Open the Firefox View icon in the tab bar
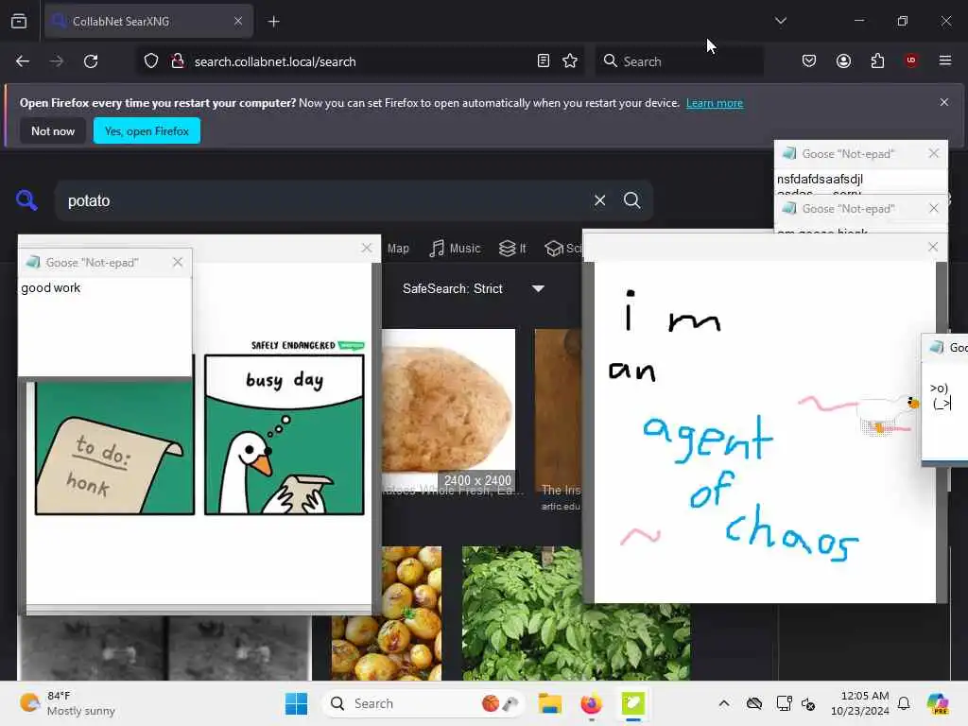Screen dimensions: 968x726 pyautogui.click(x=19, y=21)
